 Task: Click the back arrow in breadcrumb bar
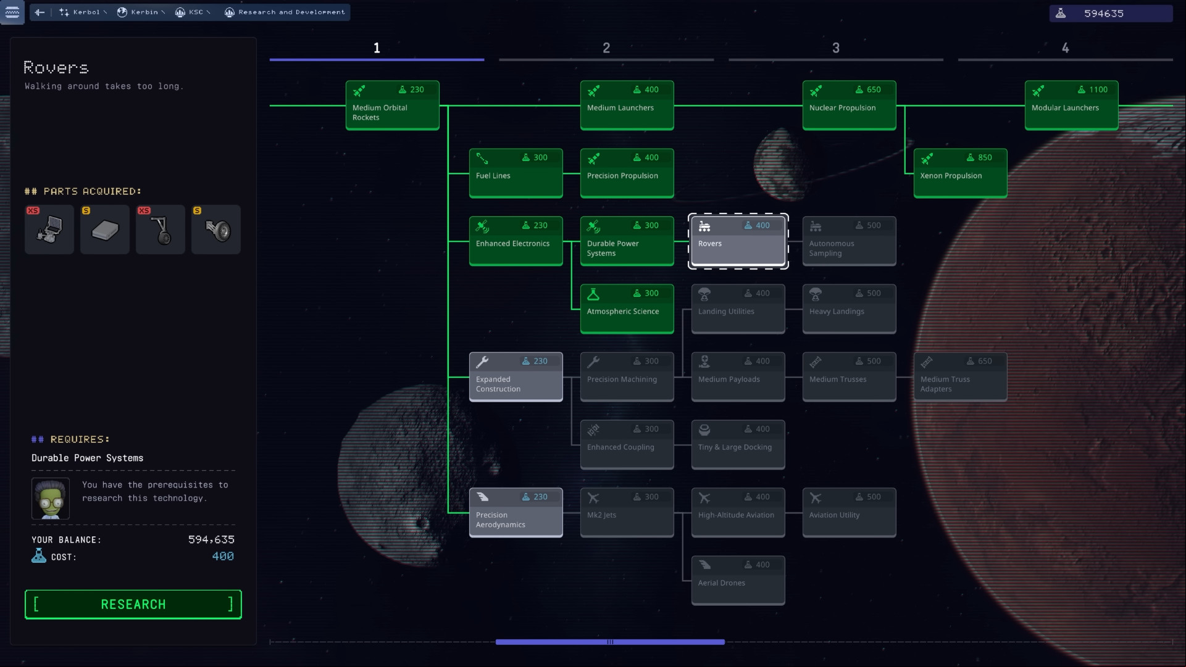pos(40,12)
